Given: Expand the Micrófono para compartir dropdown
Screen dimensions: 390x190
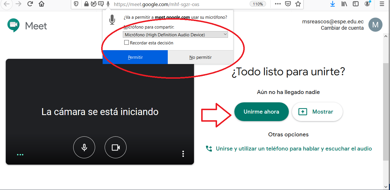Looking at the screenshot, I should [175, 35].
